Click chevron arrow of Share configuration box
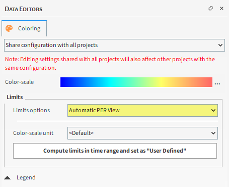 220,45
